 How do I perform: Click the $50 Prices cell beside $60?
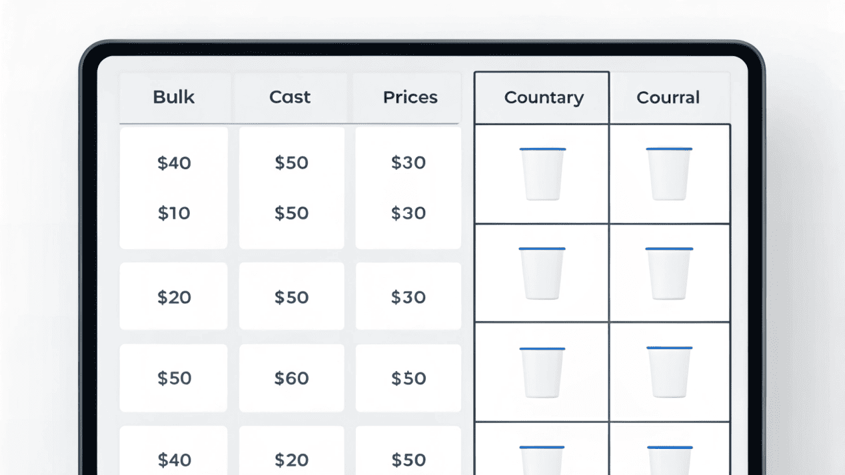(x=409, y=378)
